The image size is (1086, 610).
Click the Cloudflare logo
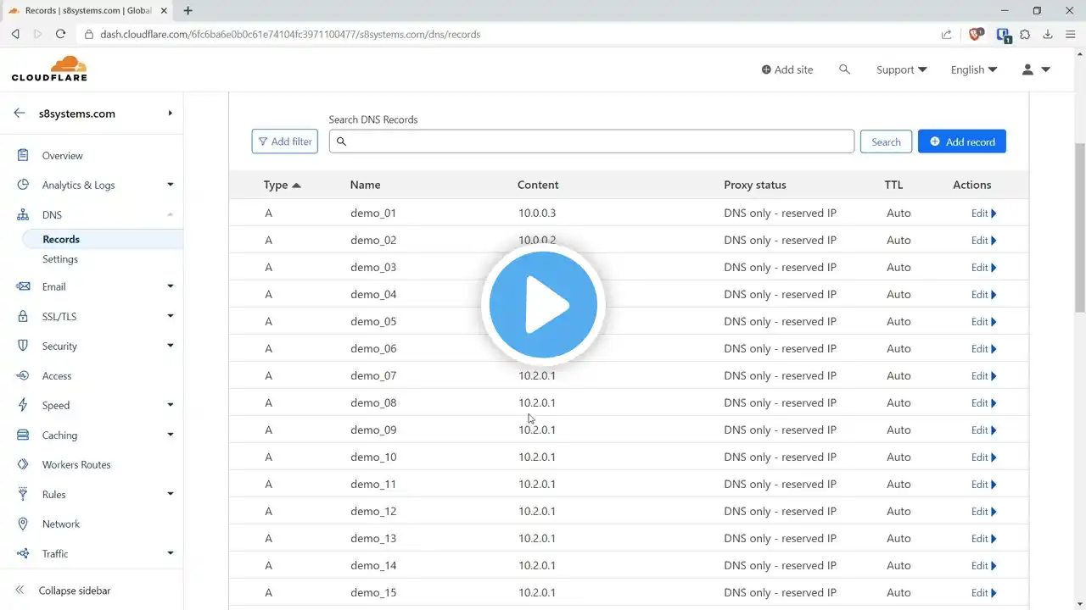[49, 69]
